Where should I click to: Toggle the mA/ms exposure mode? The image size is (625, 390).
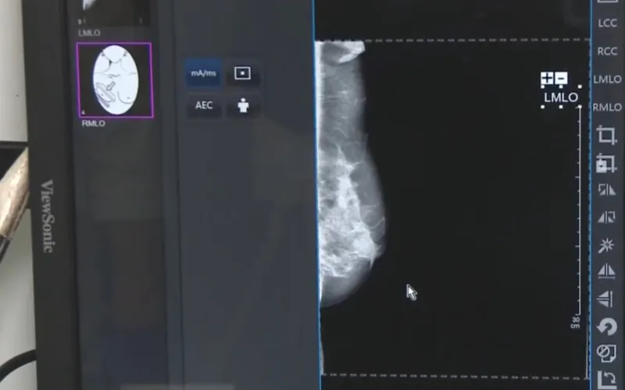click(203, 73)
